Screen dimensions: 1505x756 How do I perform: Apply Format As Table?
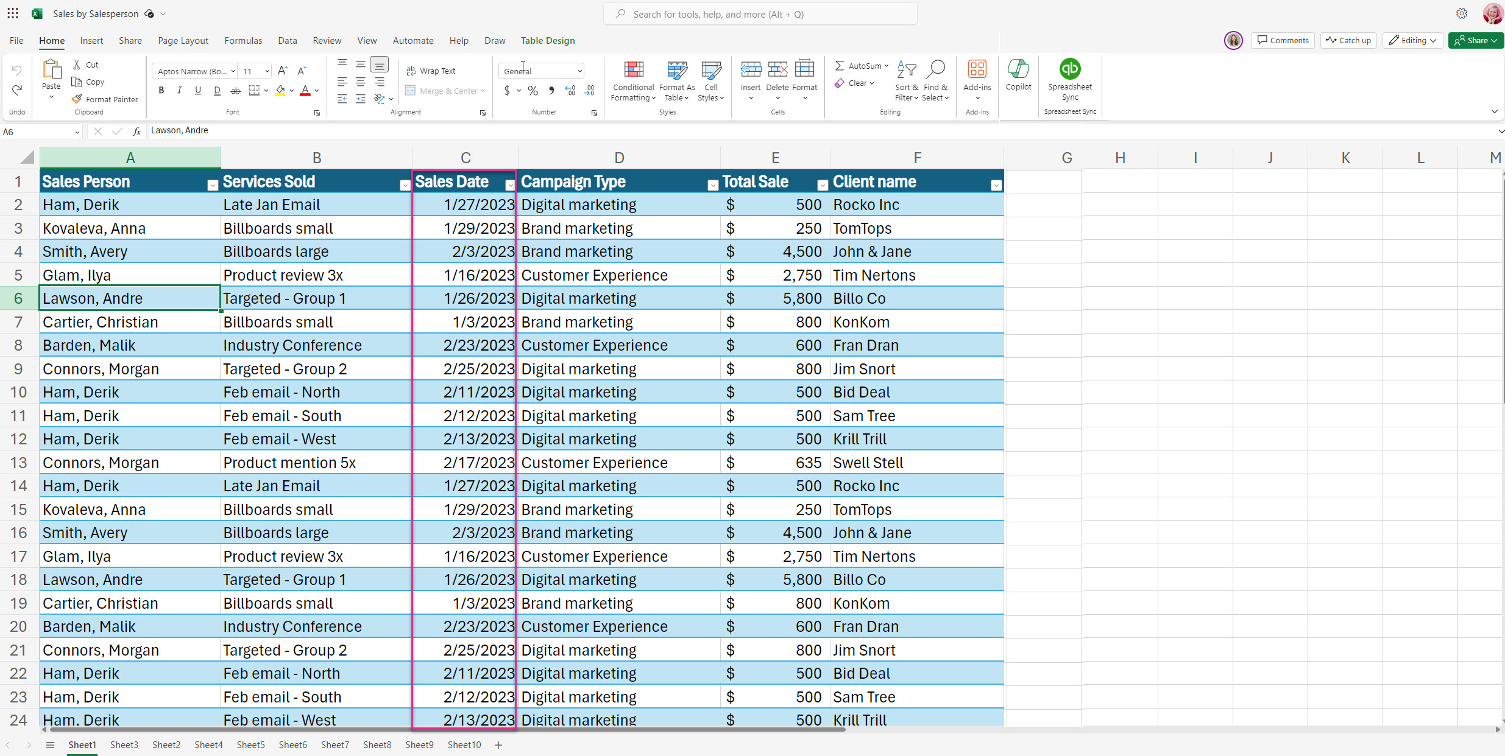676,81
